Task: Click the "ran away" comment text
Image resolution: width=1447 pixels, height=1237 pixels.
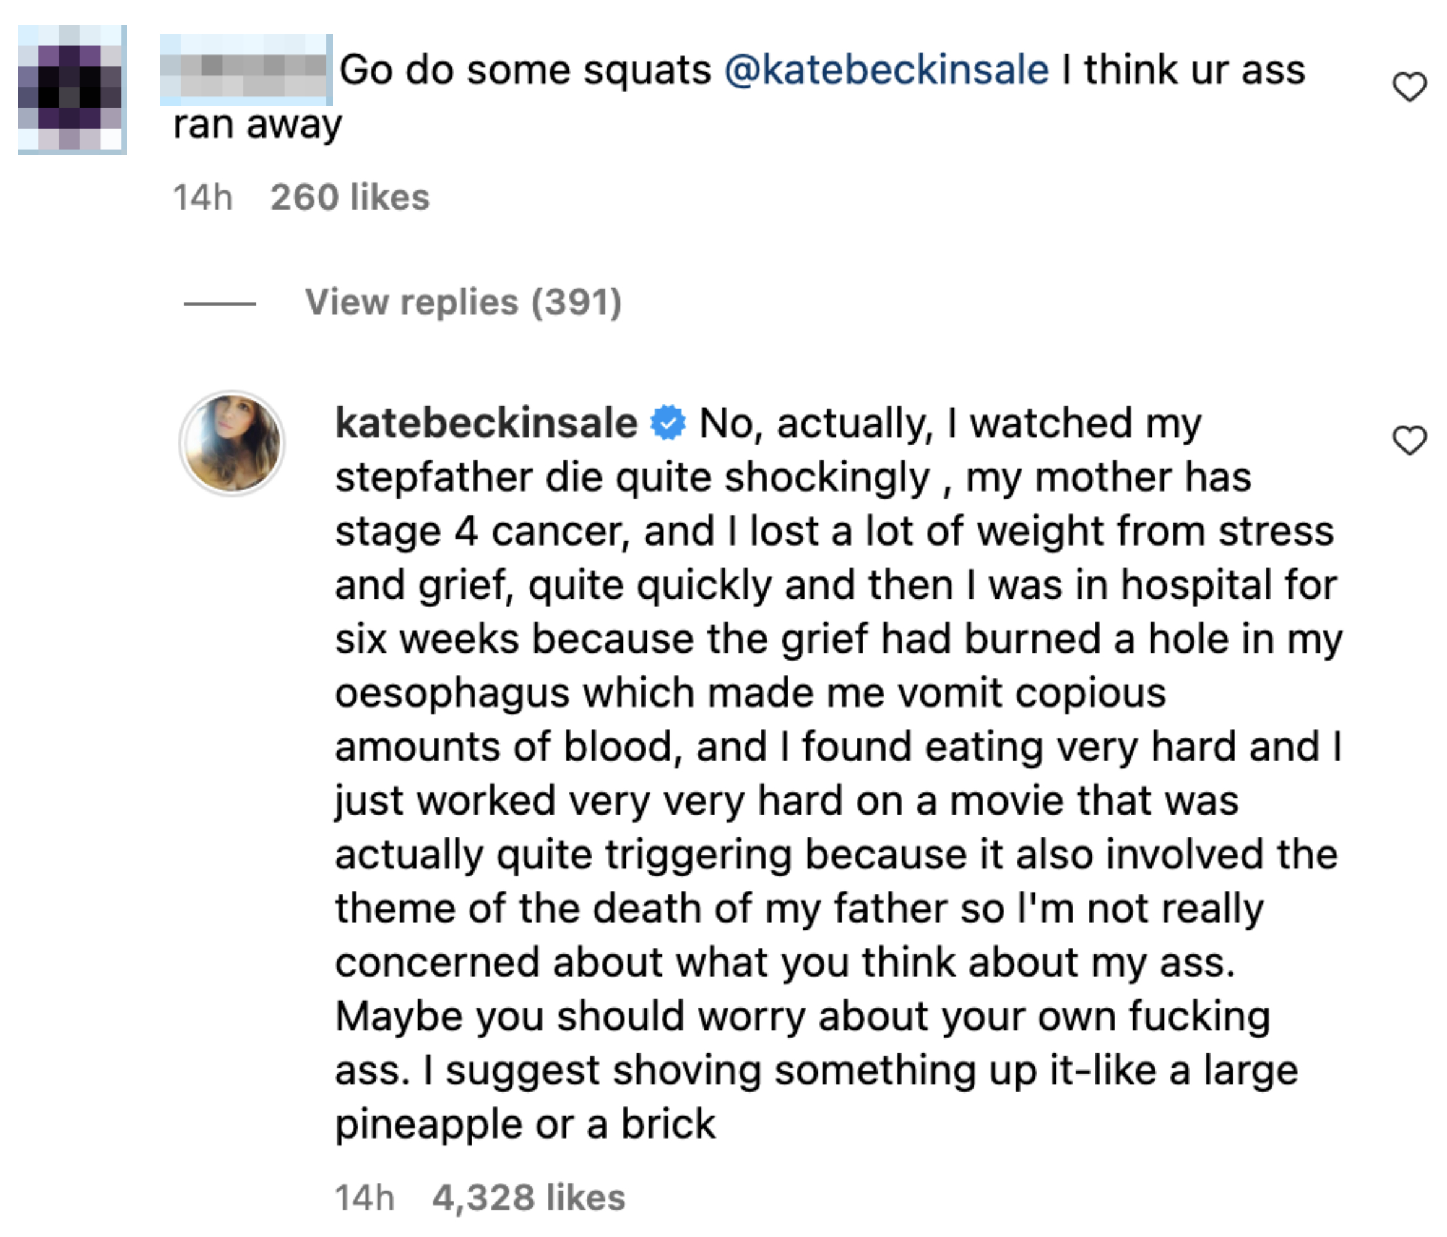Action: tap(257, 125)
